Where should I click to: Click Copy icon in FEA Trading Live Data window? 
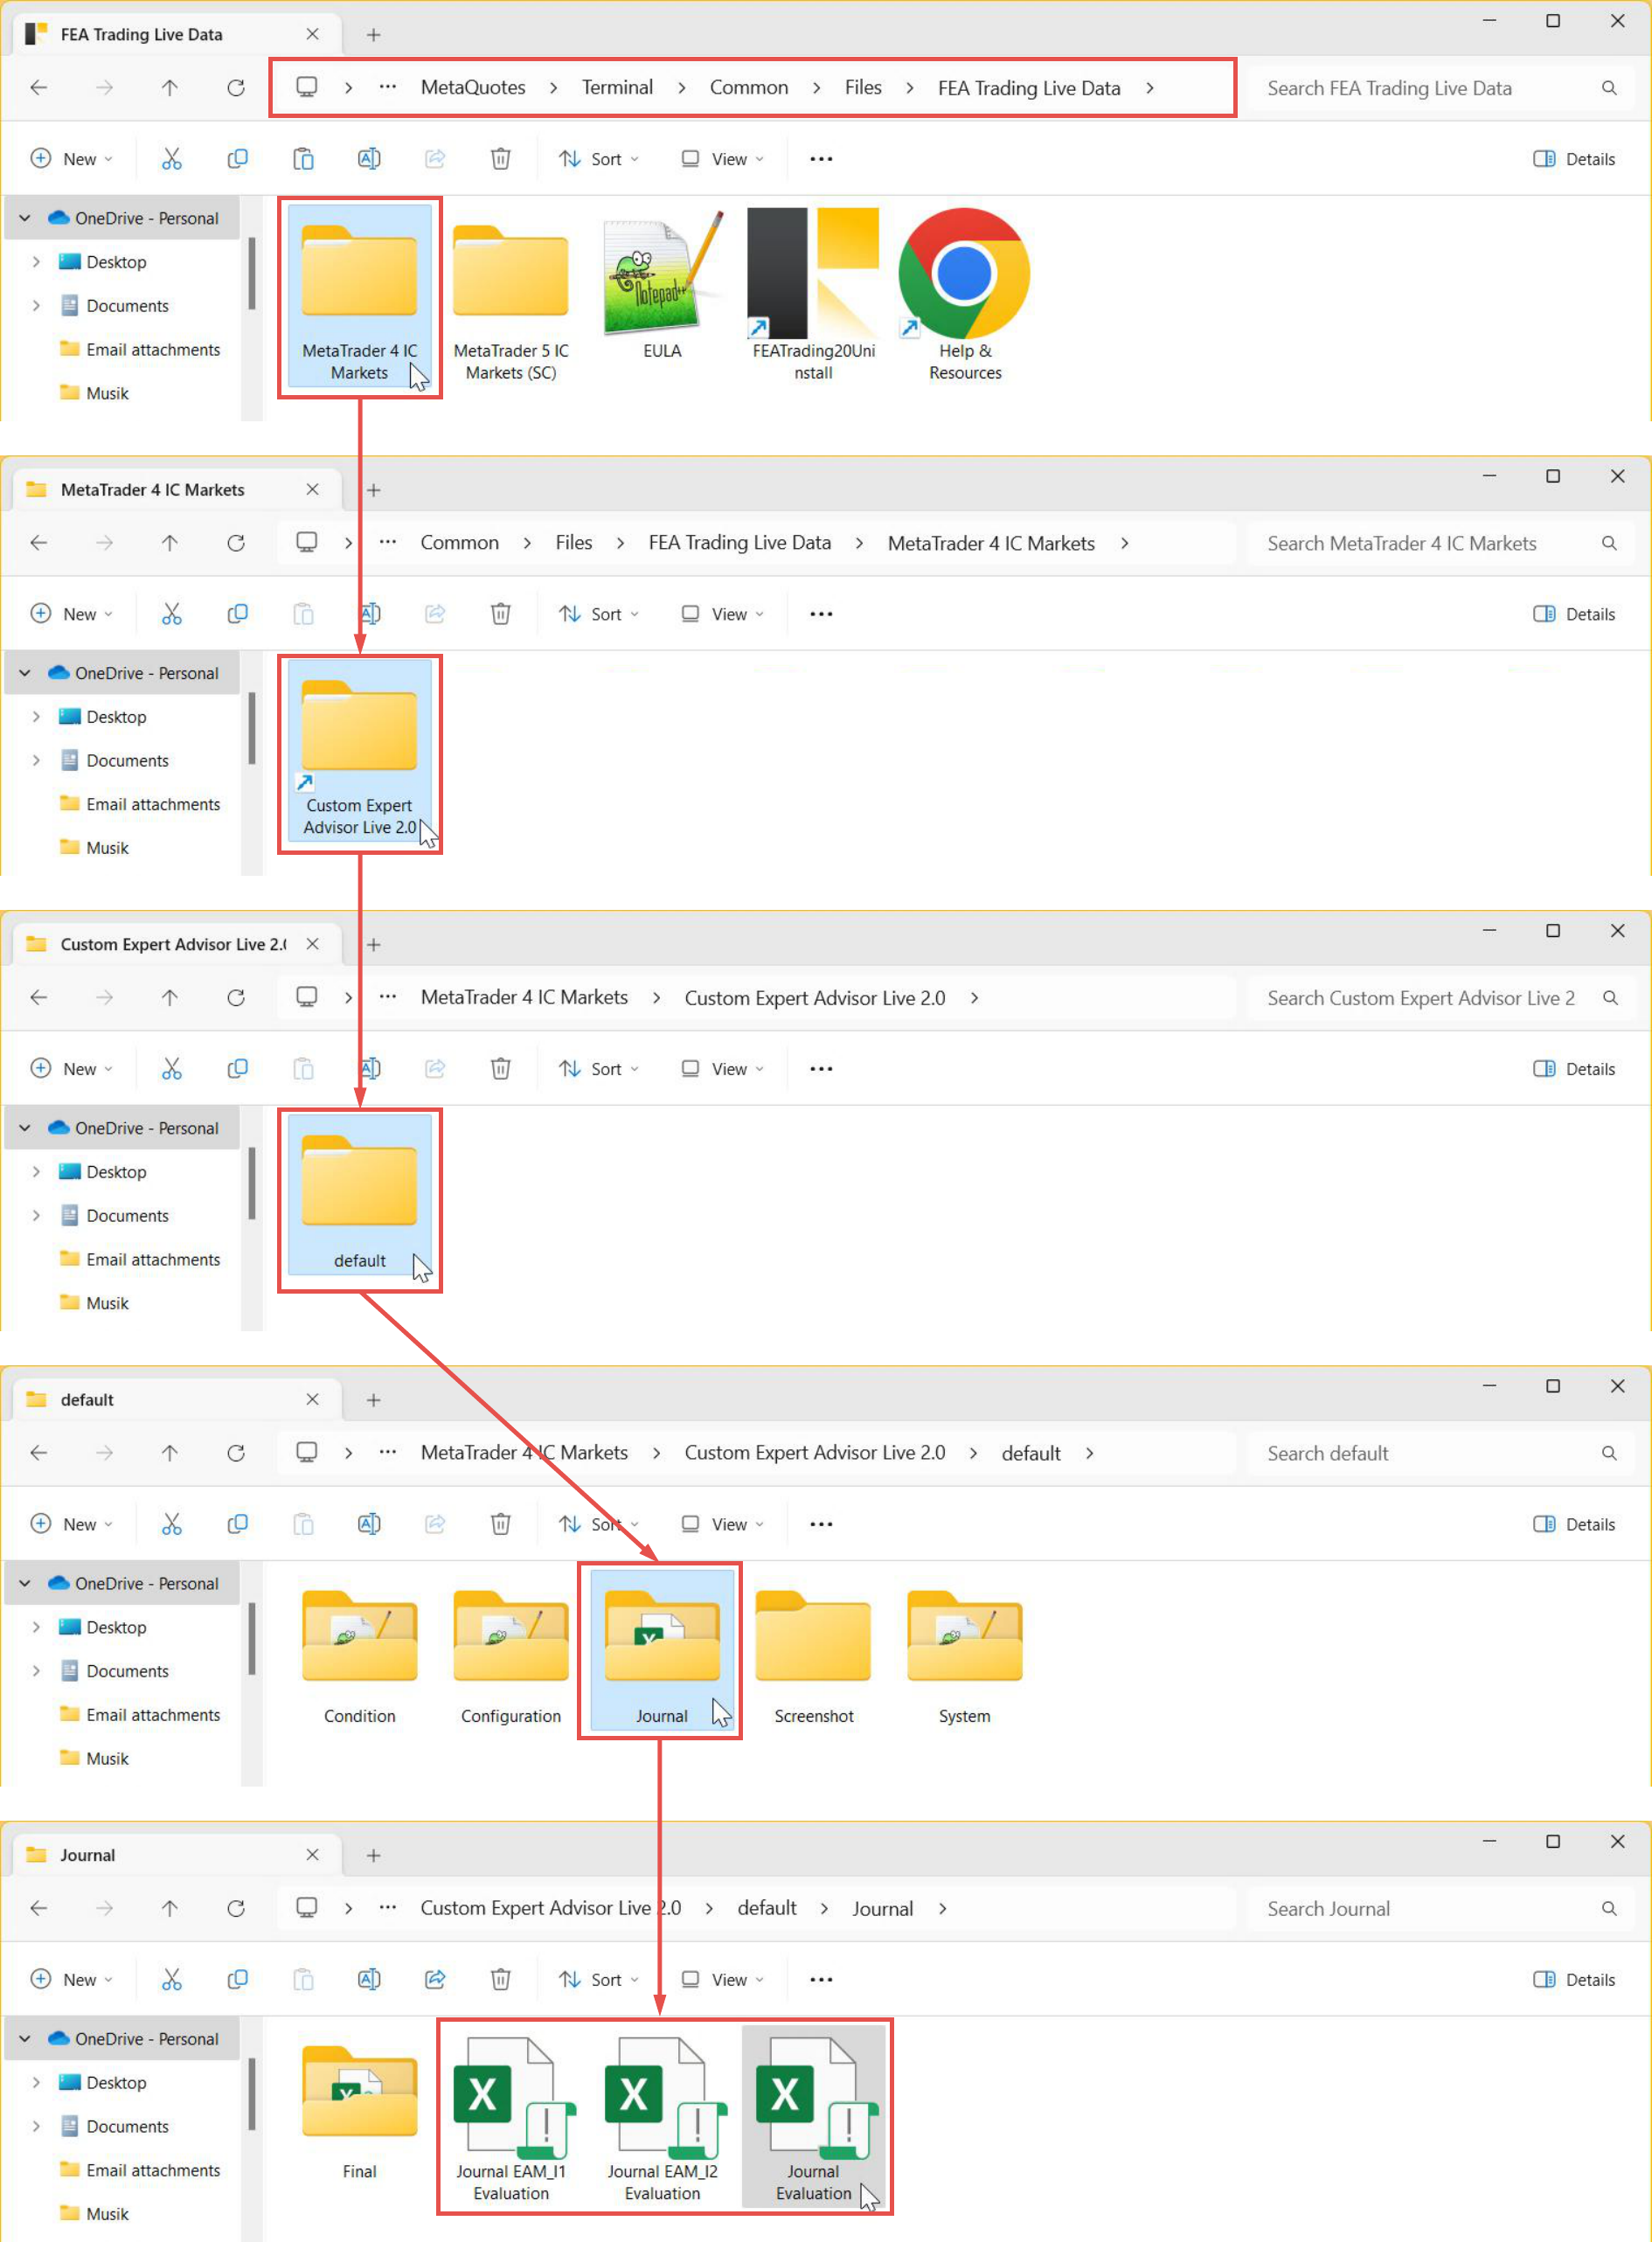coord(237,159)
